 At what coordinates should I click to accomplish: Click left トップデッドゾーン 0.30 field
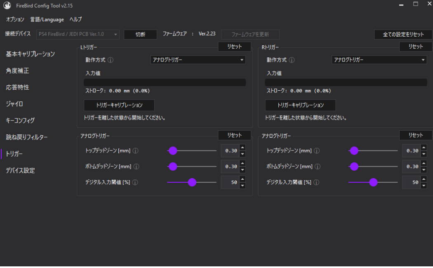230,150
